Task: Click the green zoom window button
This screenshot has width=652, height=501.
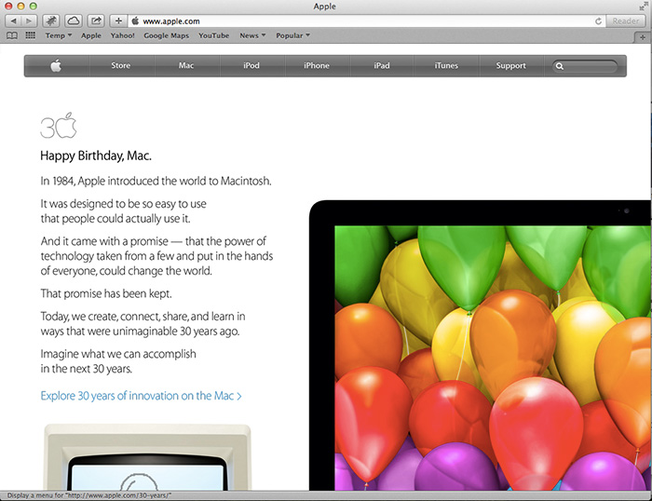Action: [x=34, y=6]
